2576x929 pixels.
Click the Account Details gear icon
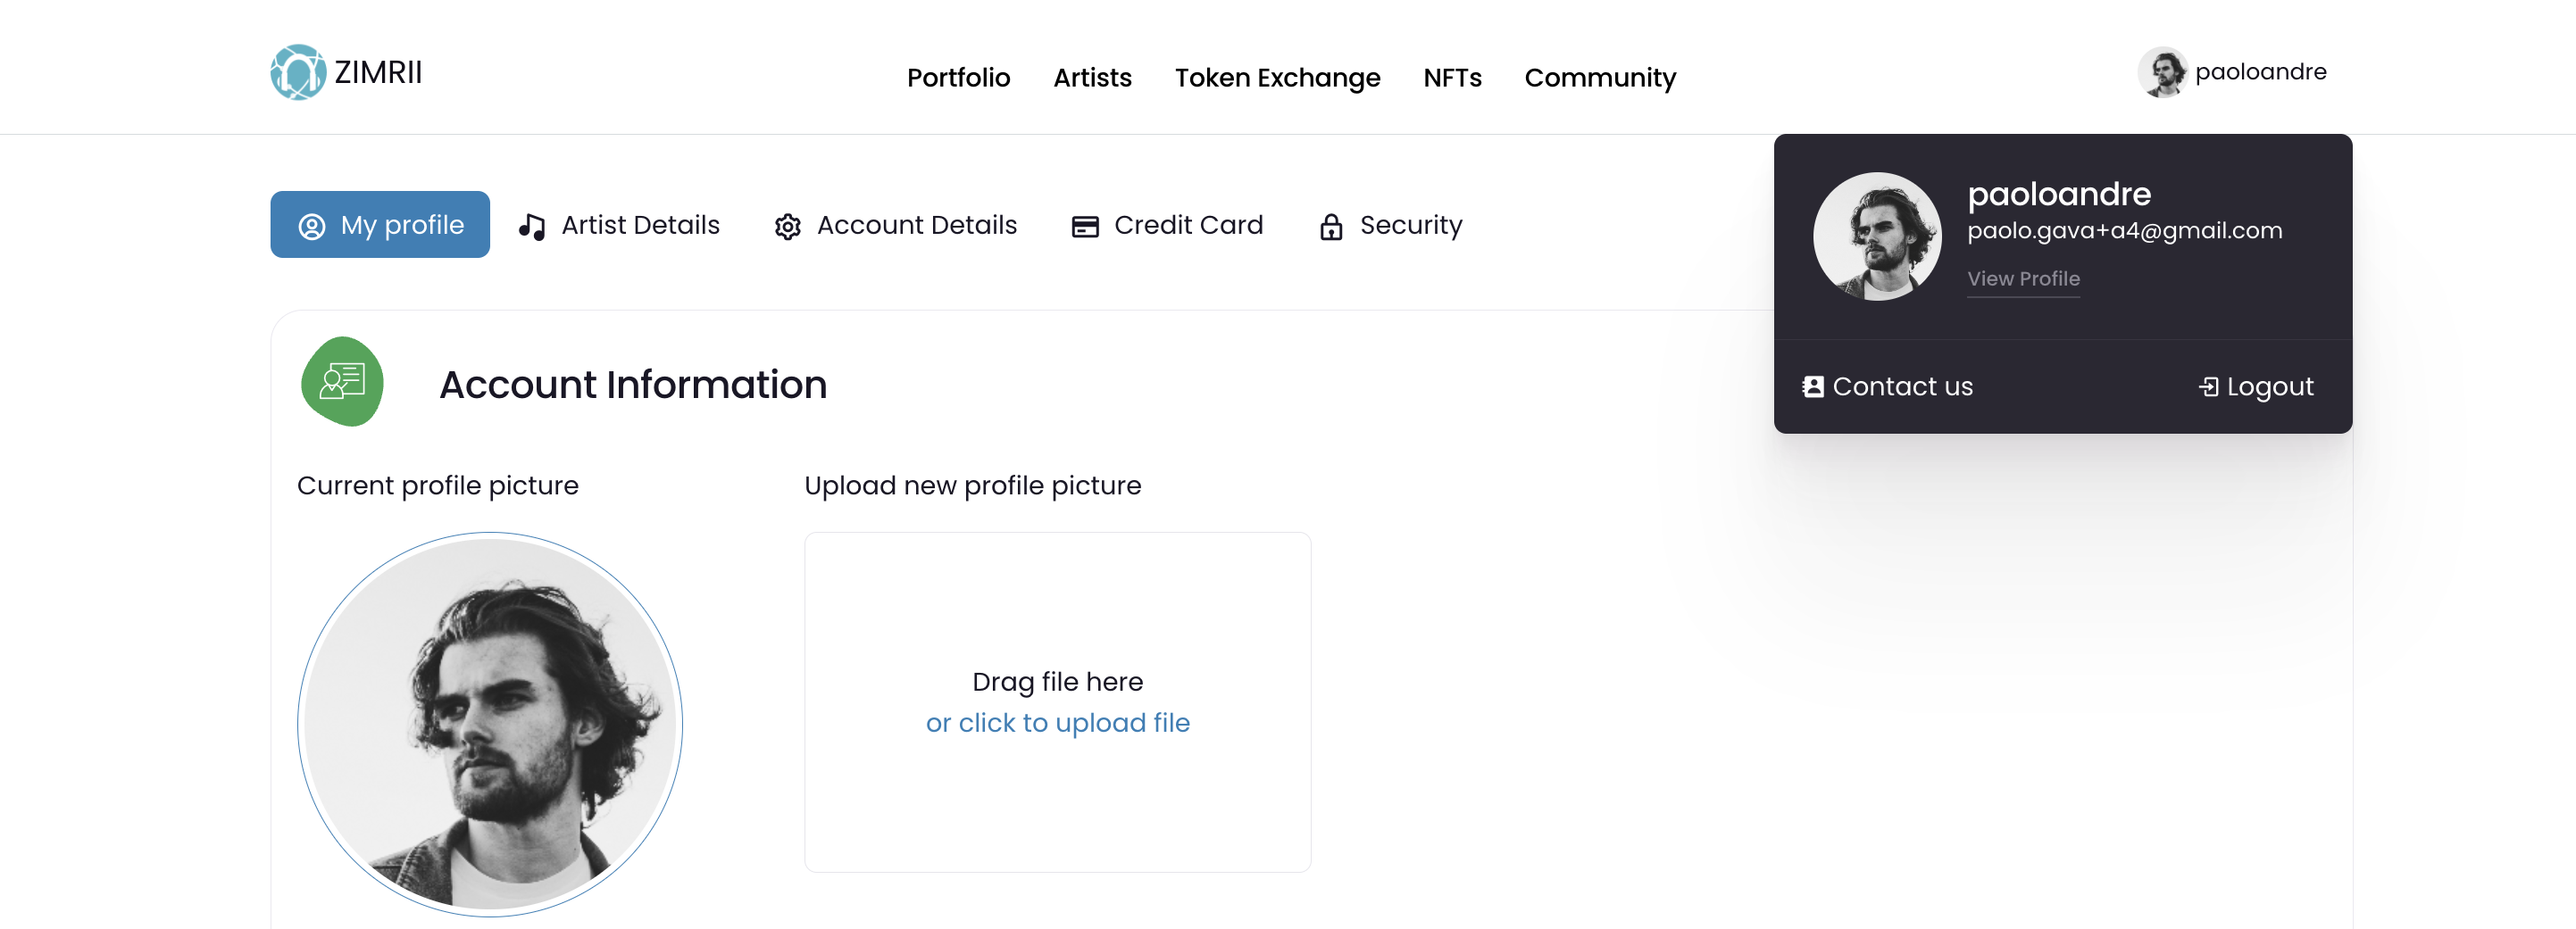[788, 227]
